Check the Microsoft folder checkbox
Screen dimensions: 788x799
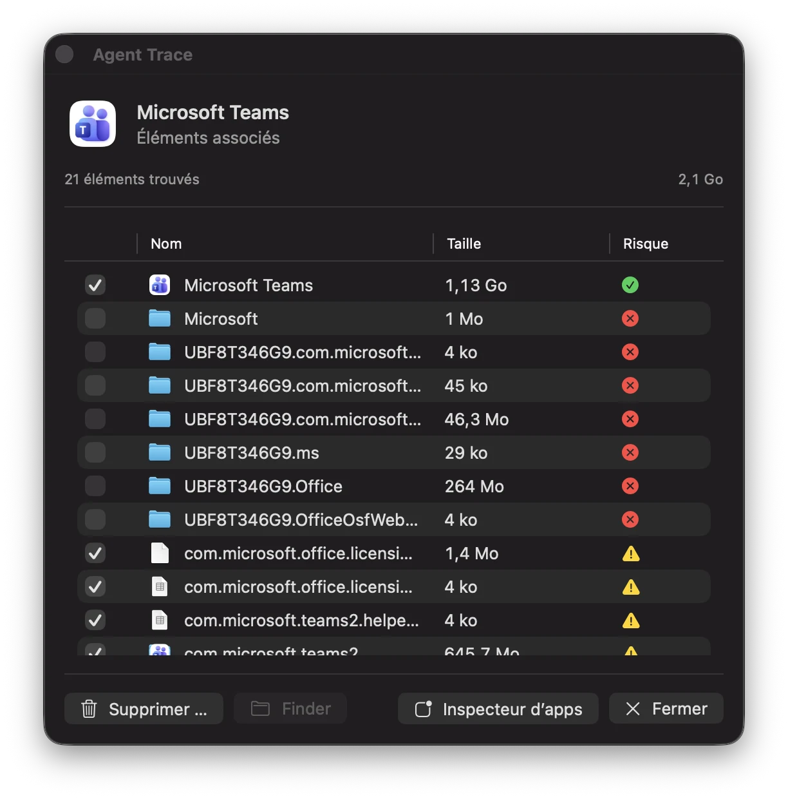95,318
